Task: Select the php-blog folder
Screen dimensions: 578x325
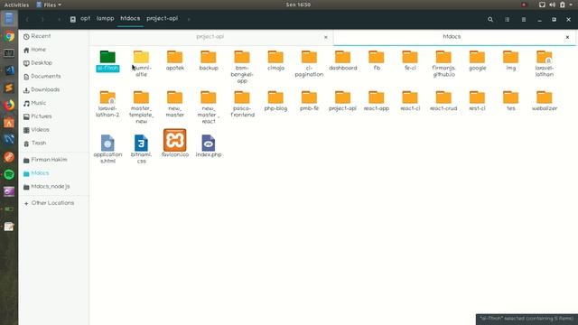Action: tap(275, 101)
